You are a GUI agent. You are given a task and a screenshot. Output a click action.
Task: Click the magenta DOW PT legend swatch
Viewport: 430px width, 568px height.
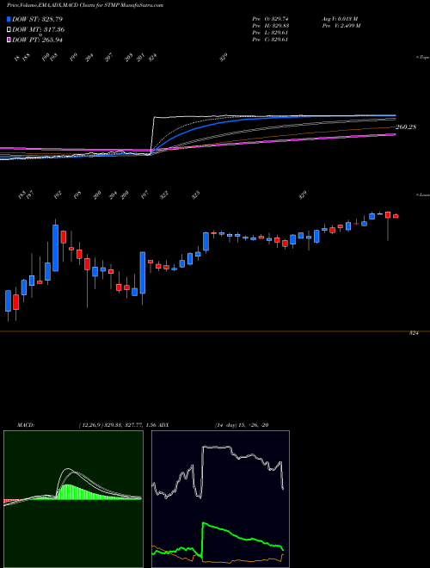[9, 40]
